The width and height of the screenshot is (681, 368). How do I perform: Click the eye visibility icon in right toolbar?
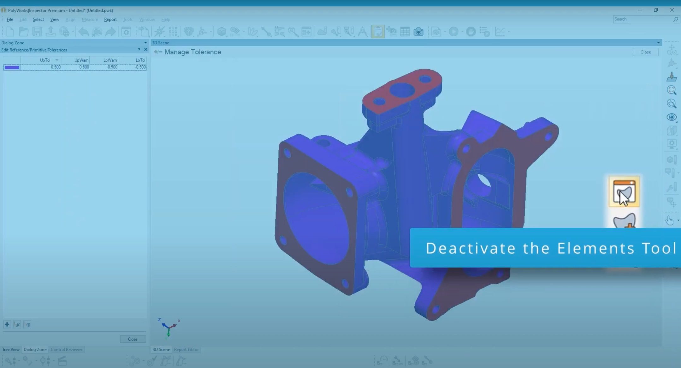pos(671,117)
